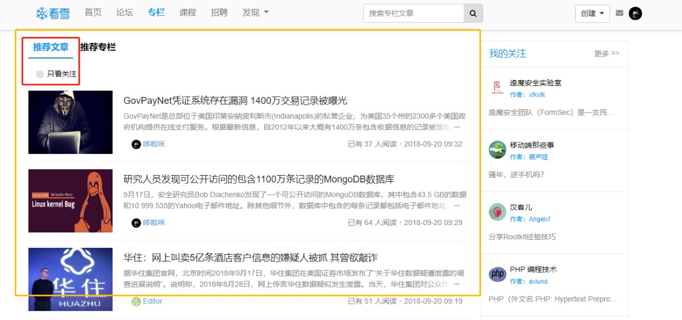Click Editor avatar under 华住 article
Viewport: 682px width, 320px height.
click(x=136, y=301)
